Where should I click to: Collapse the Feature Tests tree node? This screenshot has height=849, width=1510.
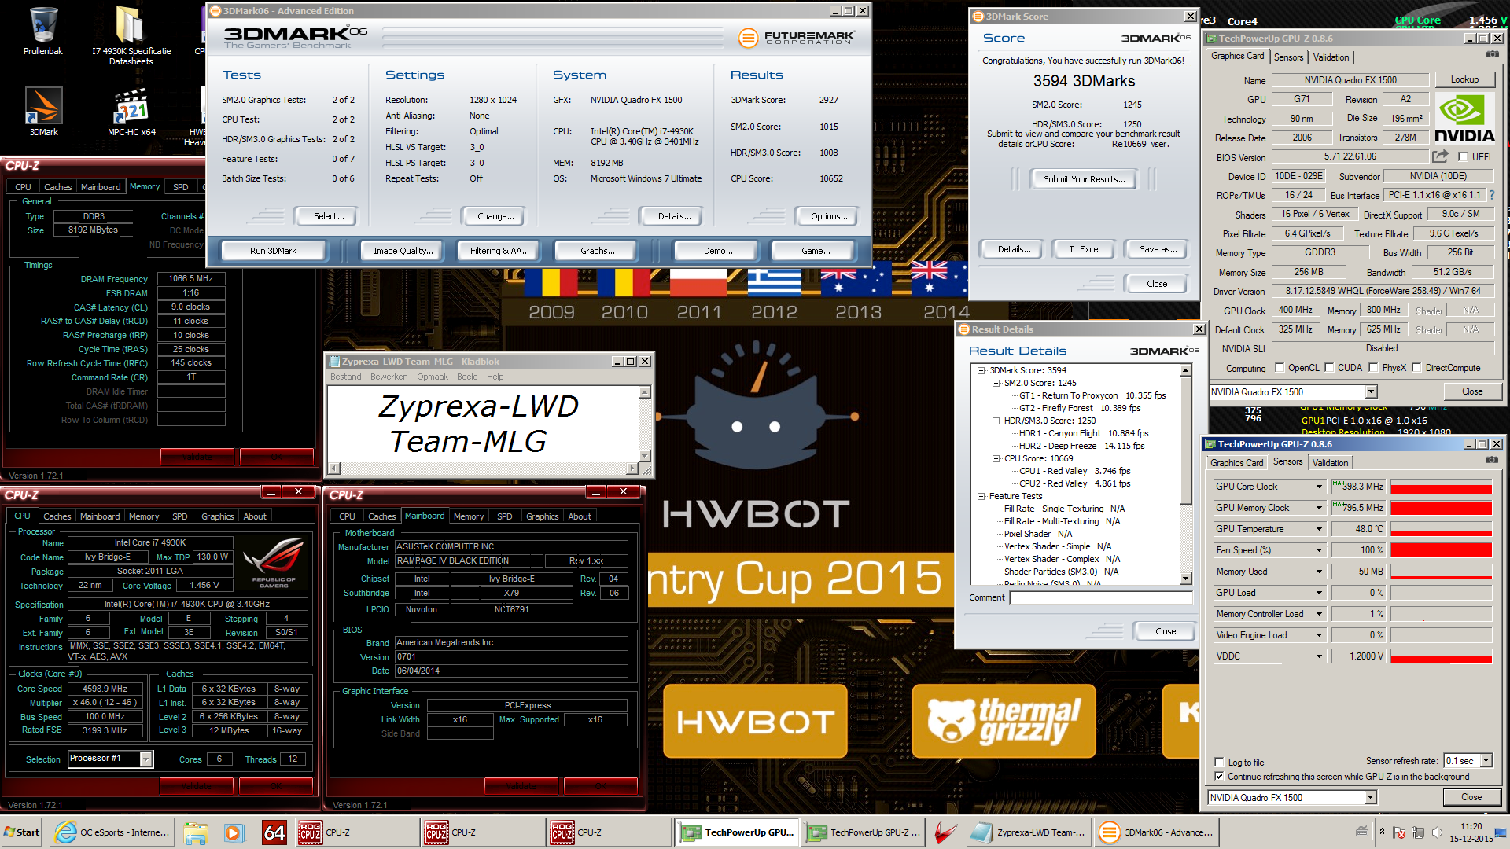click(981, 496)
